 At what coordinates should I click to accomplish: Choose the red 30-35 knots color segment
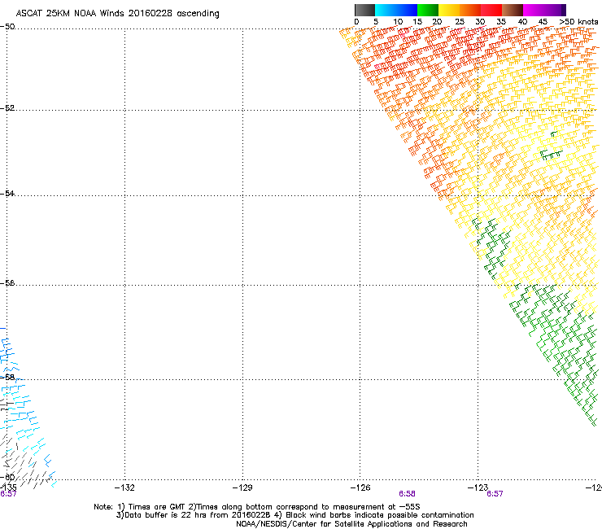pyautogui.click(x=491, y=10)
